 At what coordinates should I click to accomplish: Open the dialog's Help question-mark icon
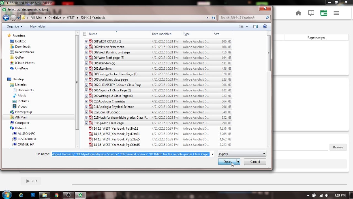[x=265, y=27]
